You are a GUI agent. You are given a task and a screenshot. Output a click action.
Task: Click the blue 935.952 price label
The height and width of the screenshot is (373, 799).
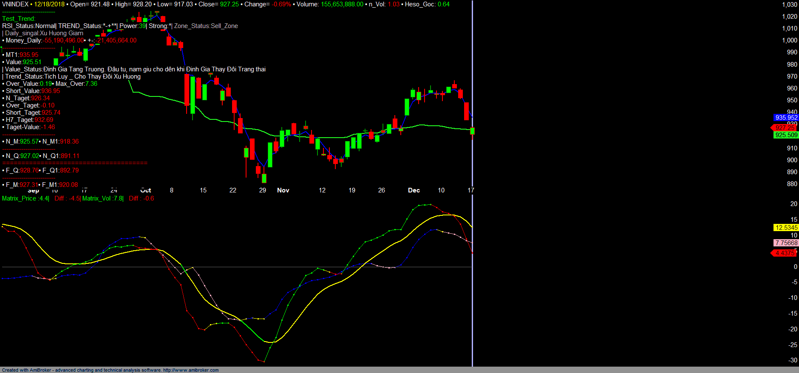786,118
